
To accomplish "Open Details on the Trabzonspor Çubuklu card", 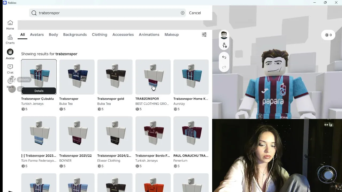I will [x=39, y=91].
